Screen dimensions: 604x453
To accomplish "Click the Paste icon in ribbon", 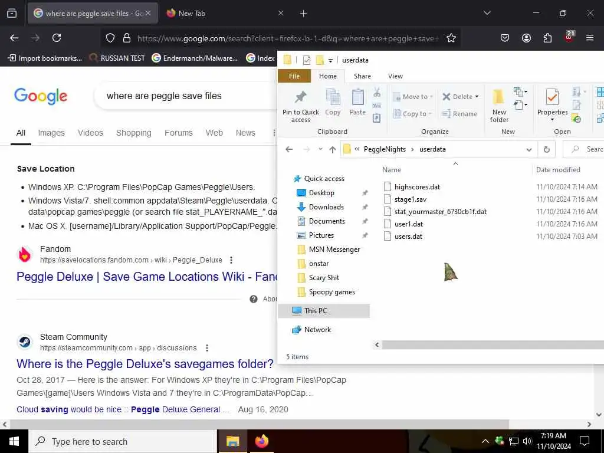I will tap(357, 97).
